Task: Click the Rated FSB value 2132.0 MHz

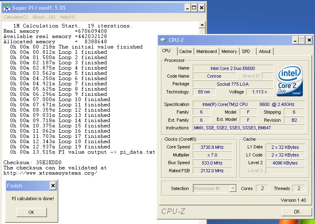Action: click(x=212, y=171)
